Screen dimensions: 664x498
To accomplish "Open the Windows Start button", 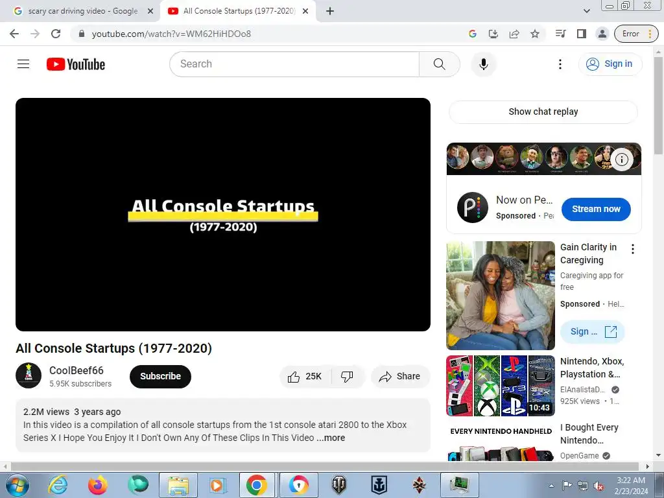I will [x=17, y=485].
